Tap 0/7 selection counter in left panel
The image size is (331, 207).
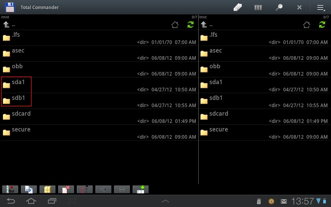click(194, 17)
